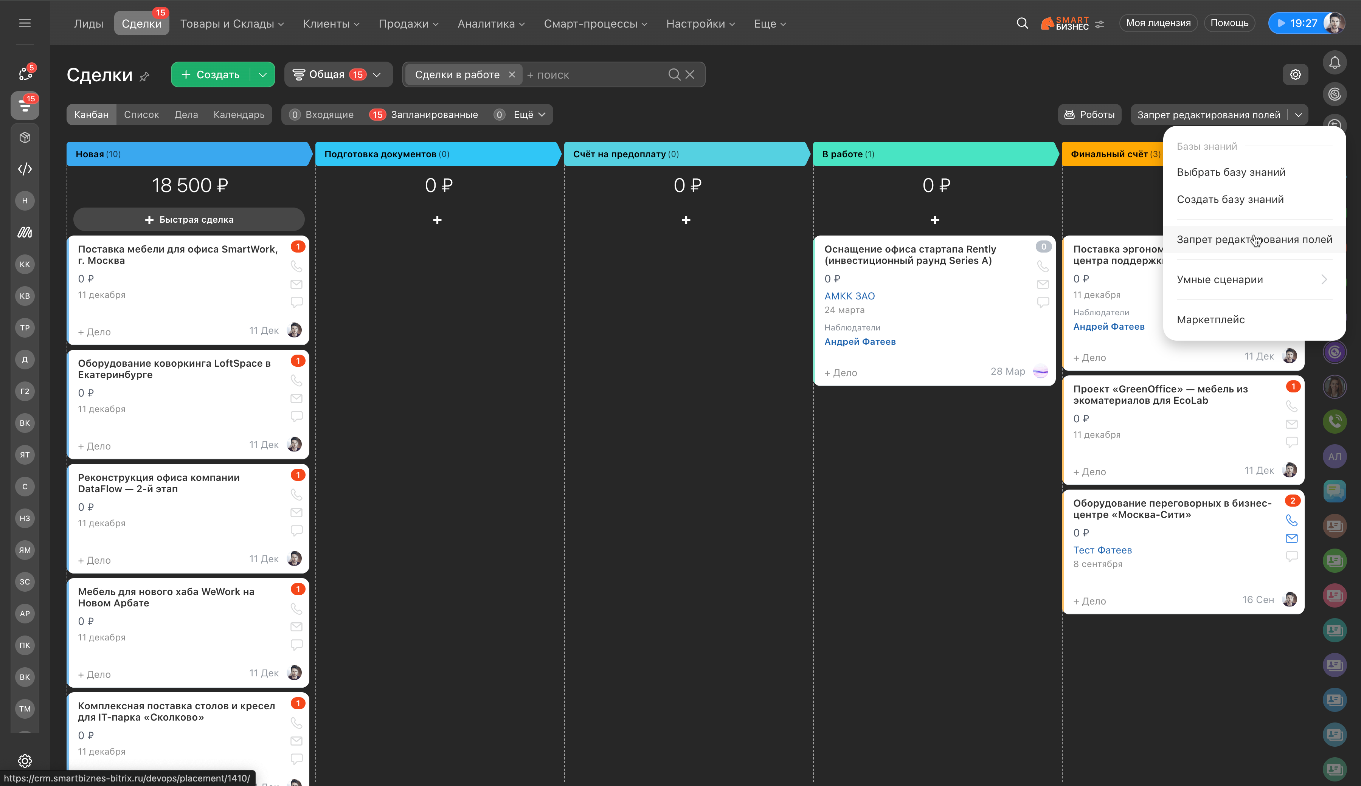Viewport: 1361px width, 786px height.
Task: Open the notifications bell icon
Action: (1334, 63)
